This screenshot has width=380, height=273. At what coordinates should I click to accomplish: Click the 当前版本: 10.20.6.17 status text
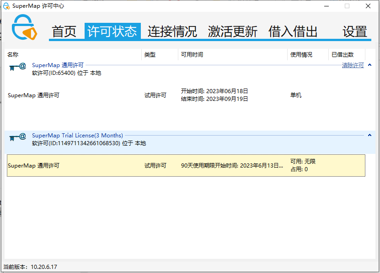(30, 267)
